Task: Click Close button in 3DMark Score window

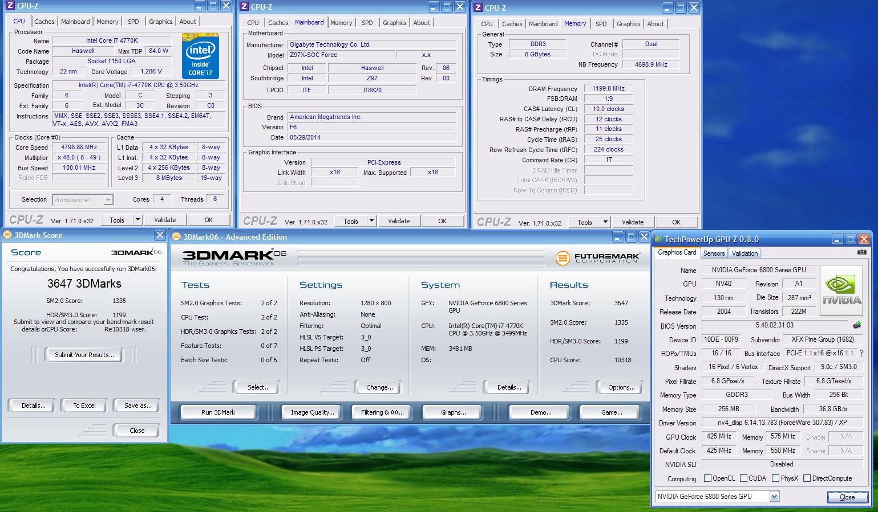Action: click(x=137, y=431)
